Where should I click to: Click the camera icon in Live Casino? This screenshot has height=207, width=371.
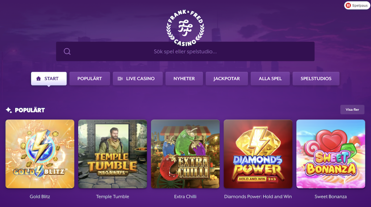click(x=120, y=79)
